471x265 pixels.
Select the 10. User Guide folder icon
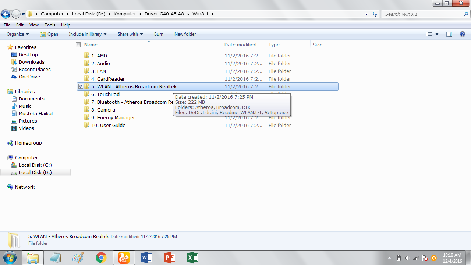pos(87,125)
